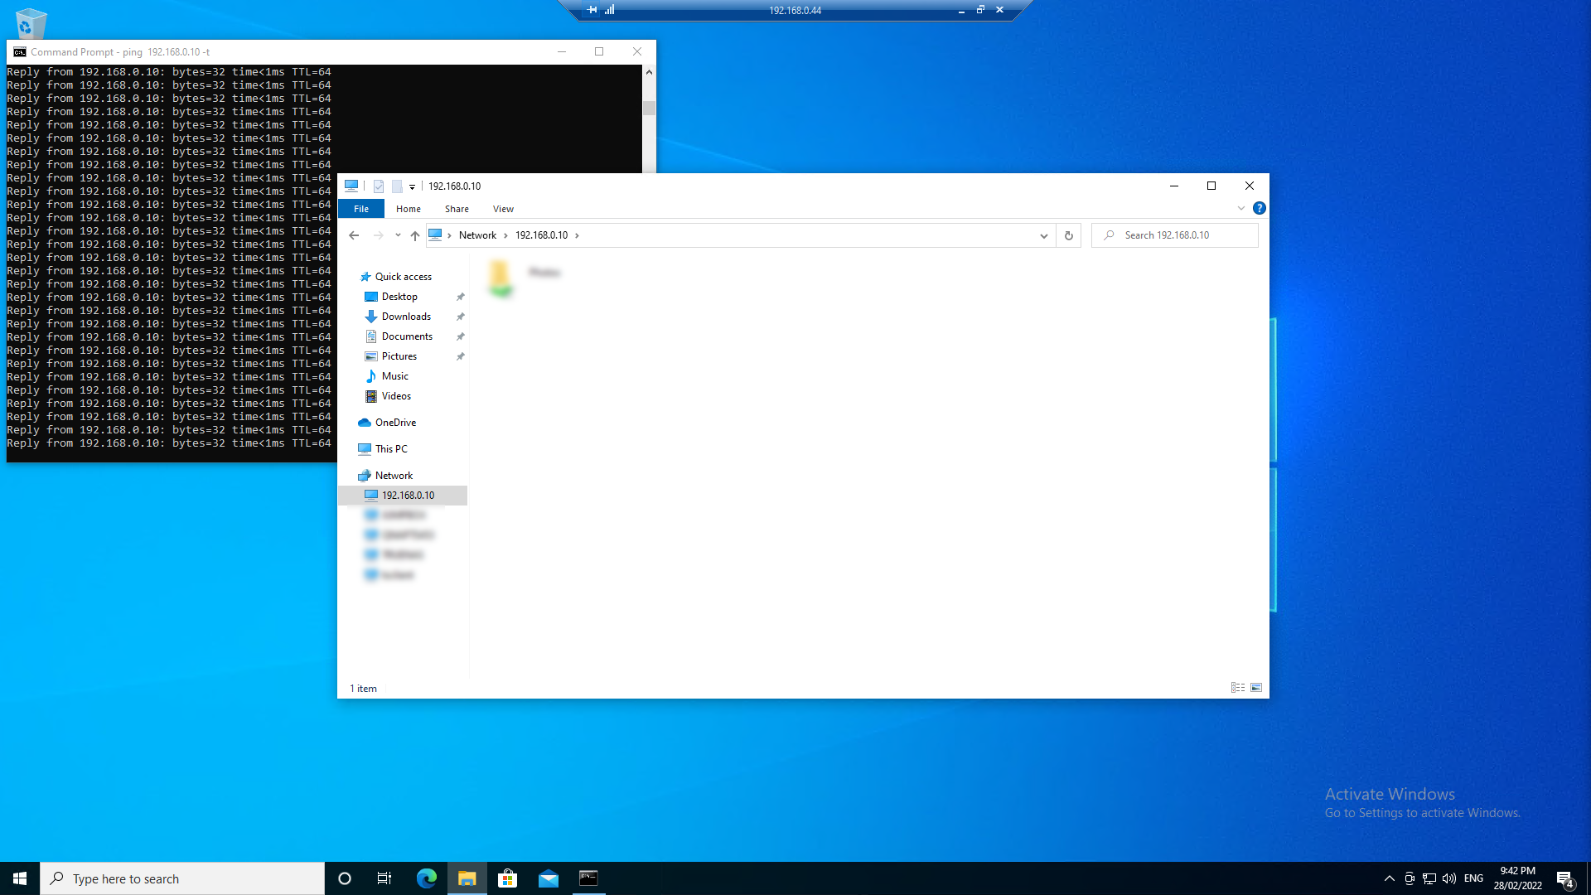Click Command Prompt vertical scrollbar thumb
The height and width of the screenshot is (895, 1591).
[x=649, y=109]
